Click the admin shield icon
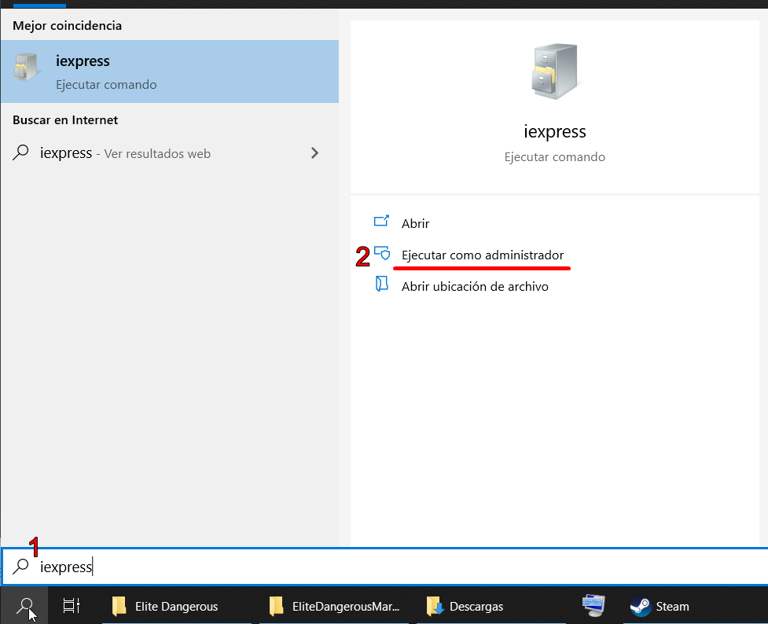768x624 pixels. click(382, 253)
